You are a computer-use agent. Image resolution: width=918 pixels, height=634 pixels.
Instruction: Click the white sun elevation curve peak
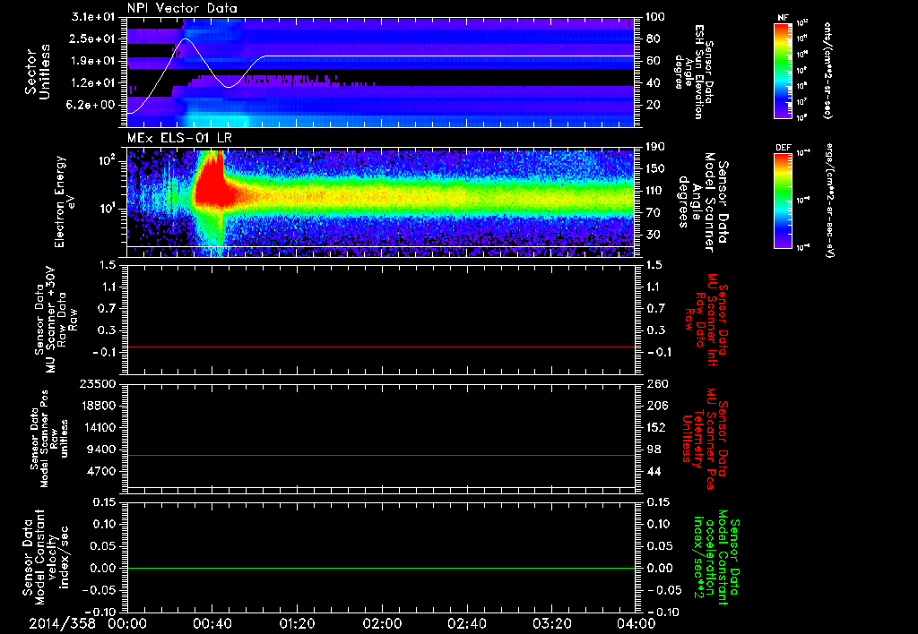(185, 39)
